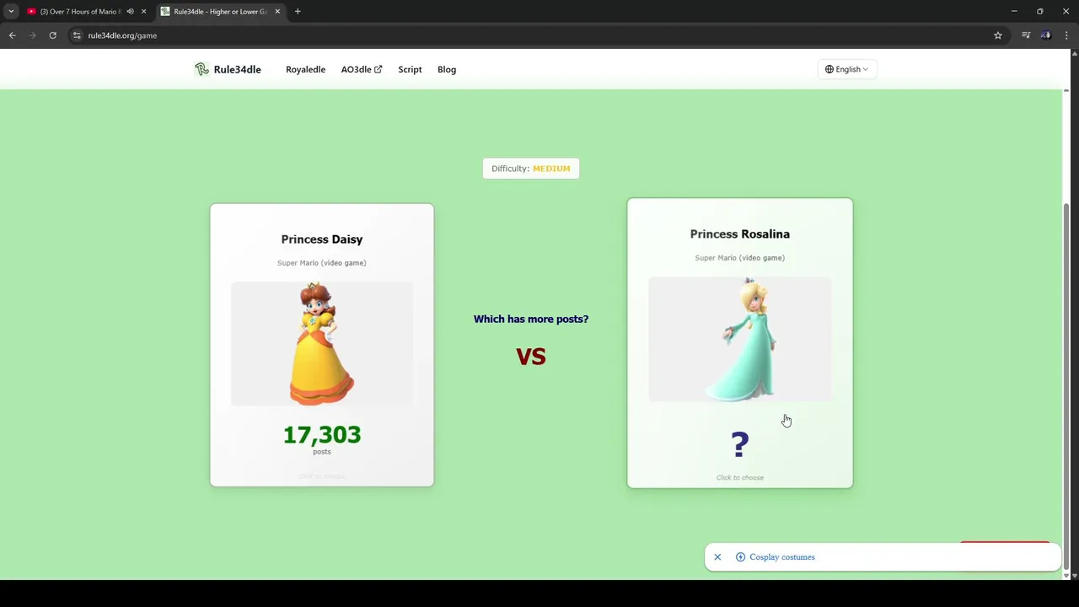Click 'Super Mario (video game)' under Princess Rosalina
Viewport: 1079px width, 607px height.
[740, 258]
